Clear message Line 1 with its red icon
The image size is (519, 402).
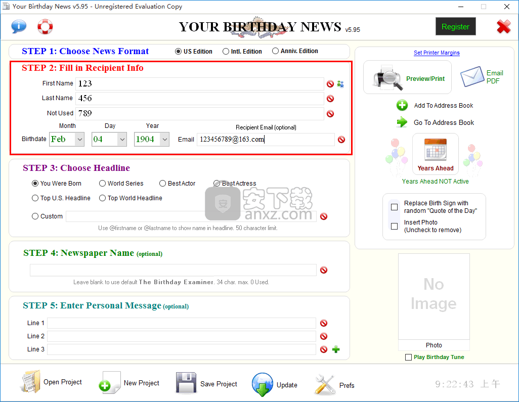324,323
